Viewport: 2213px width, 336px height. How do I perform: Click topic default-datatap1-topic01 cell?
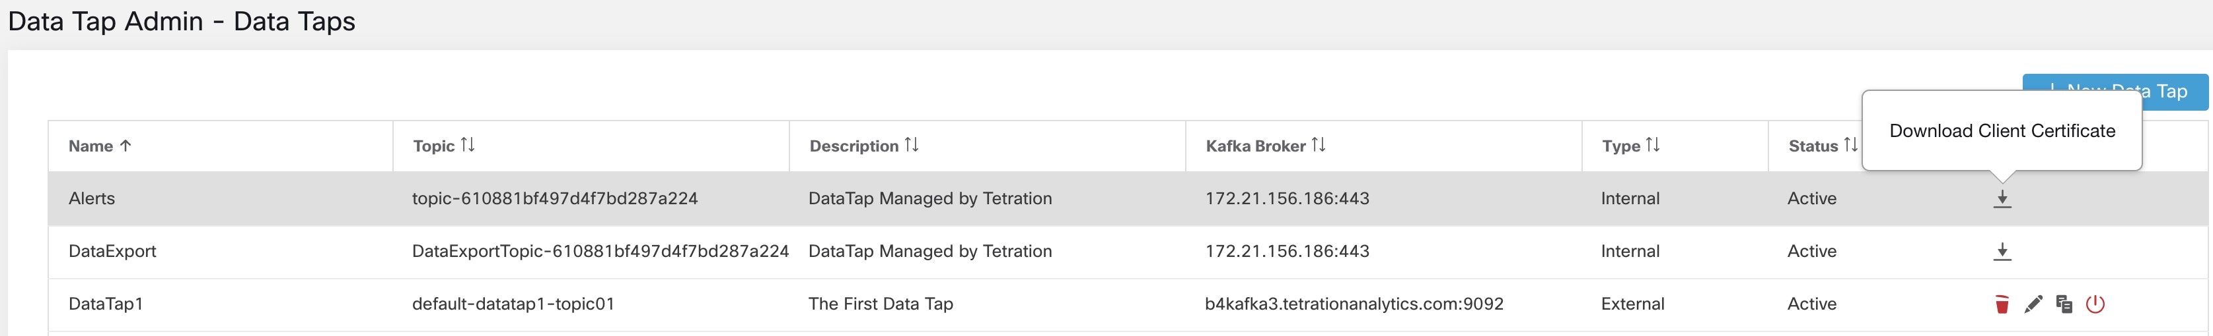513,304
